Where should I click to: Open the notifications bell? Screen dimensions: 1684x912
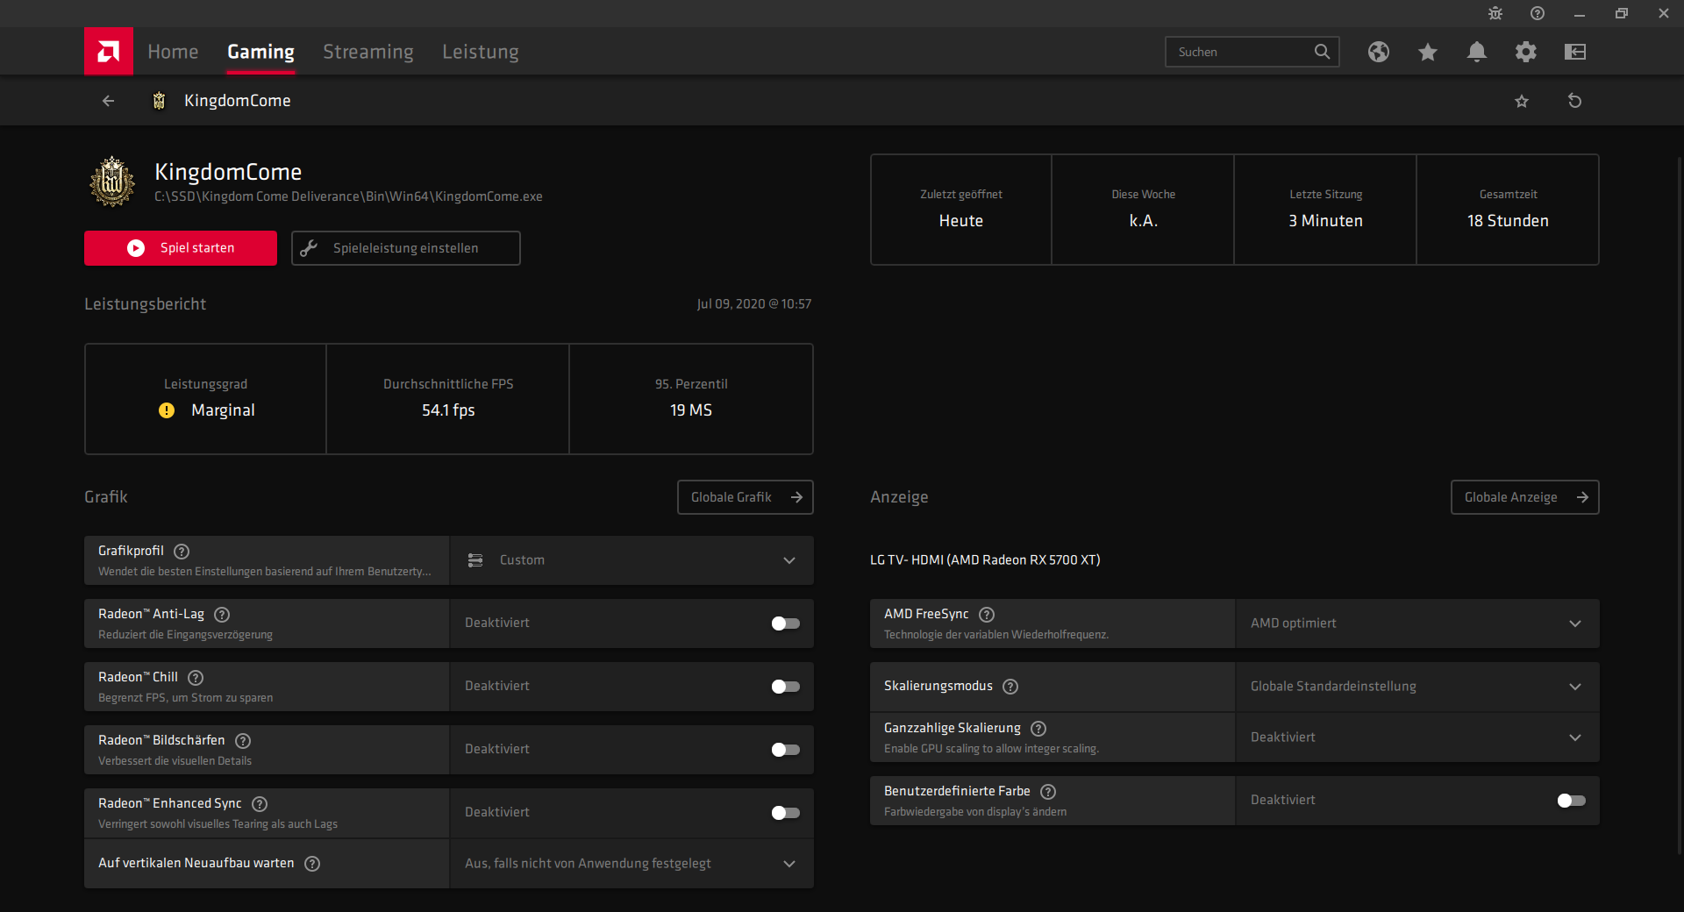tap(1477, 52)
